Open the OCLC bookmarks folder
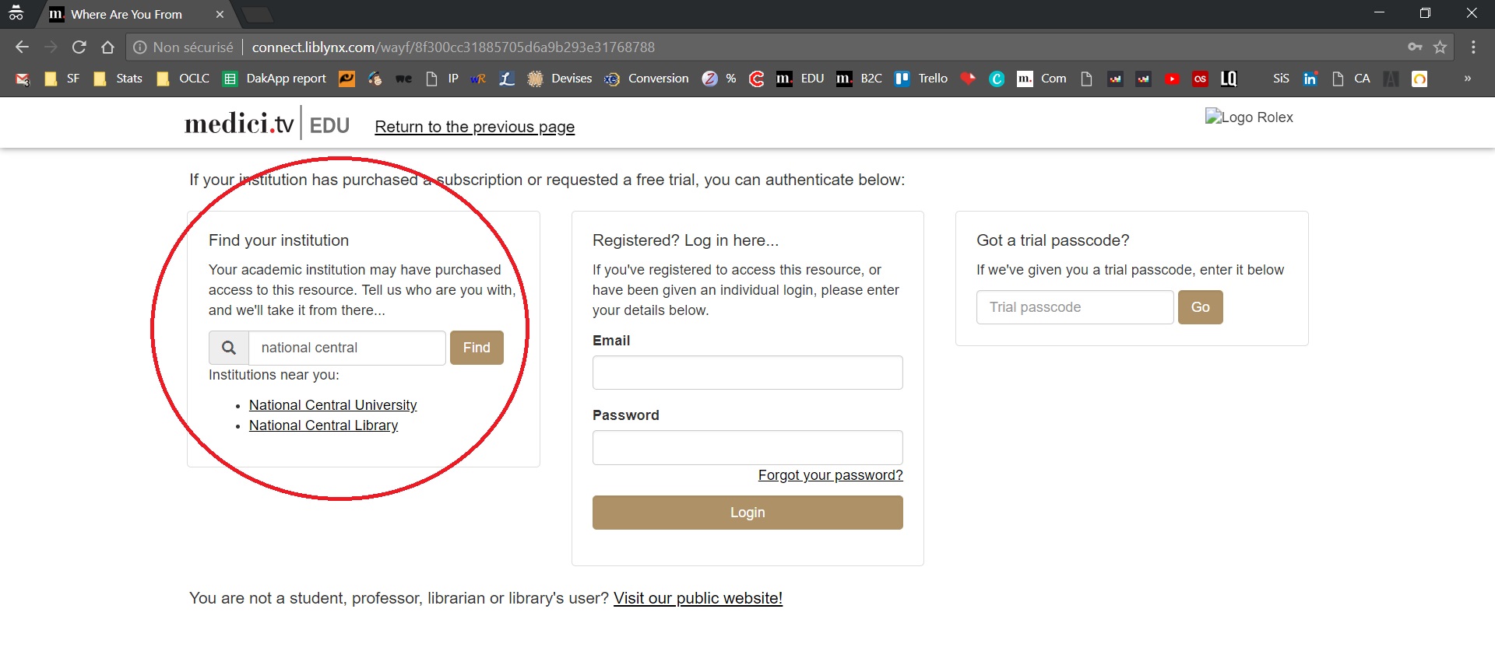The width and height of the screenshot is (1495, 658). (184, 79)
